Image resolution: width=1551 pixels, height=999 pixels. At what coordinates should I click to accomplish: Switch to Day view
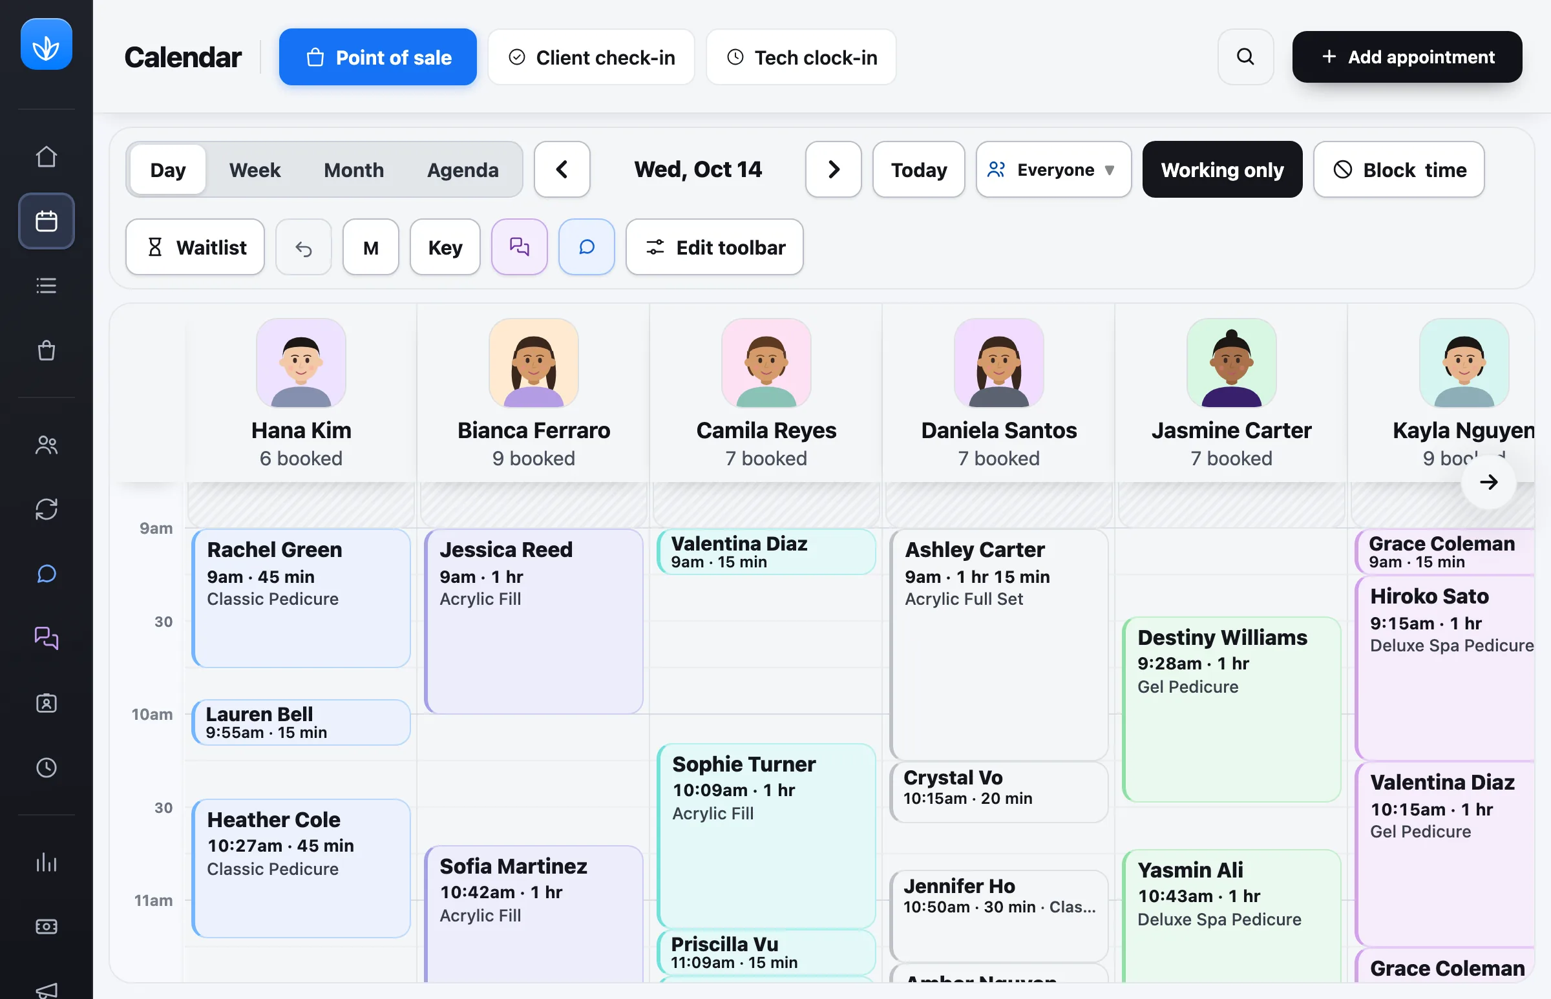coord(168,170)
